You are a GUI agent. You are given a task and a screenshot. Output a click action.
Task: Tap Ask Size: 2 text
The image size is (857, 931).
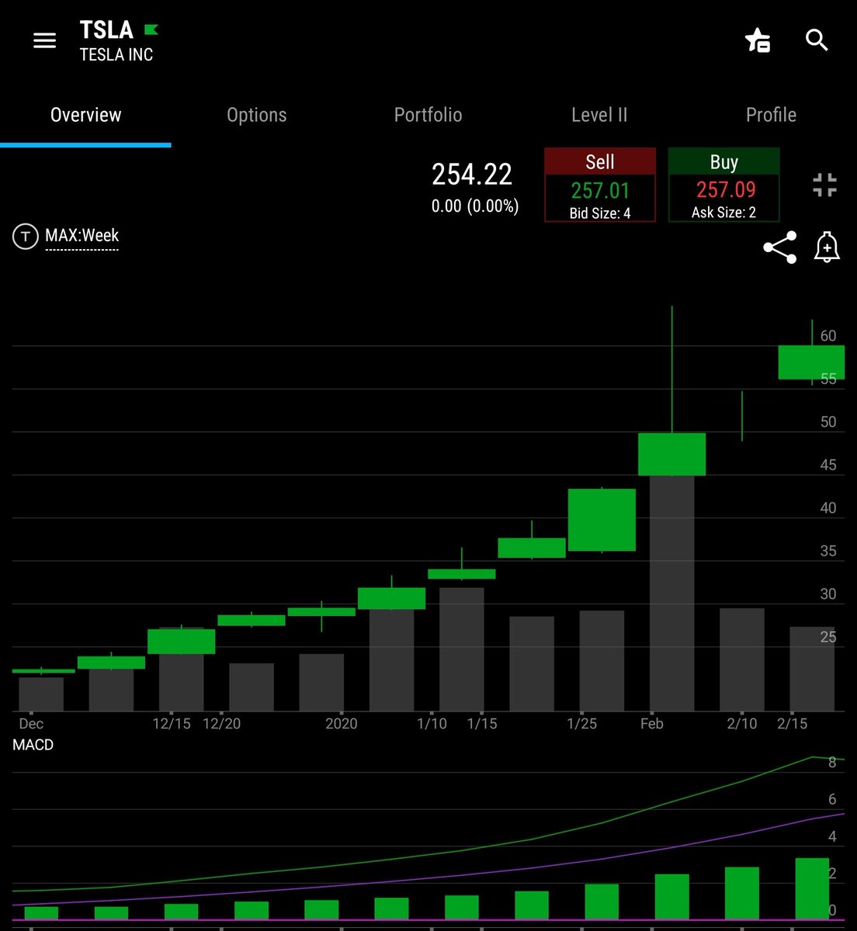click(x=723, y=213)
